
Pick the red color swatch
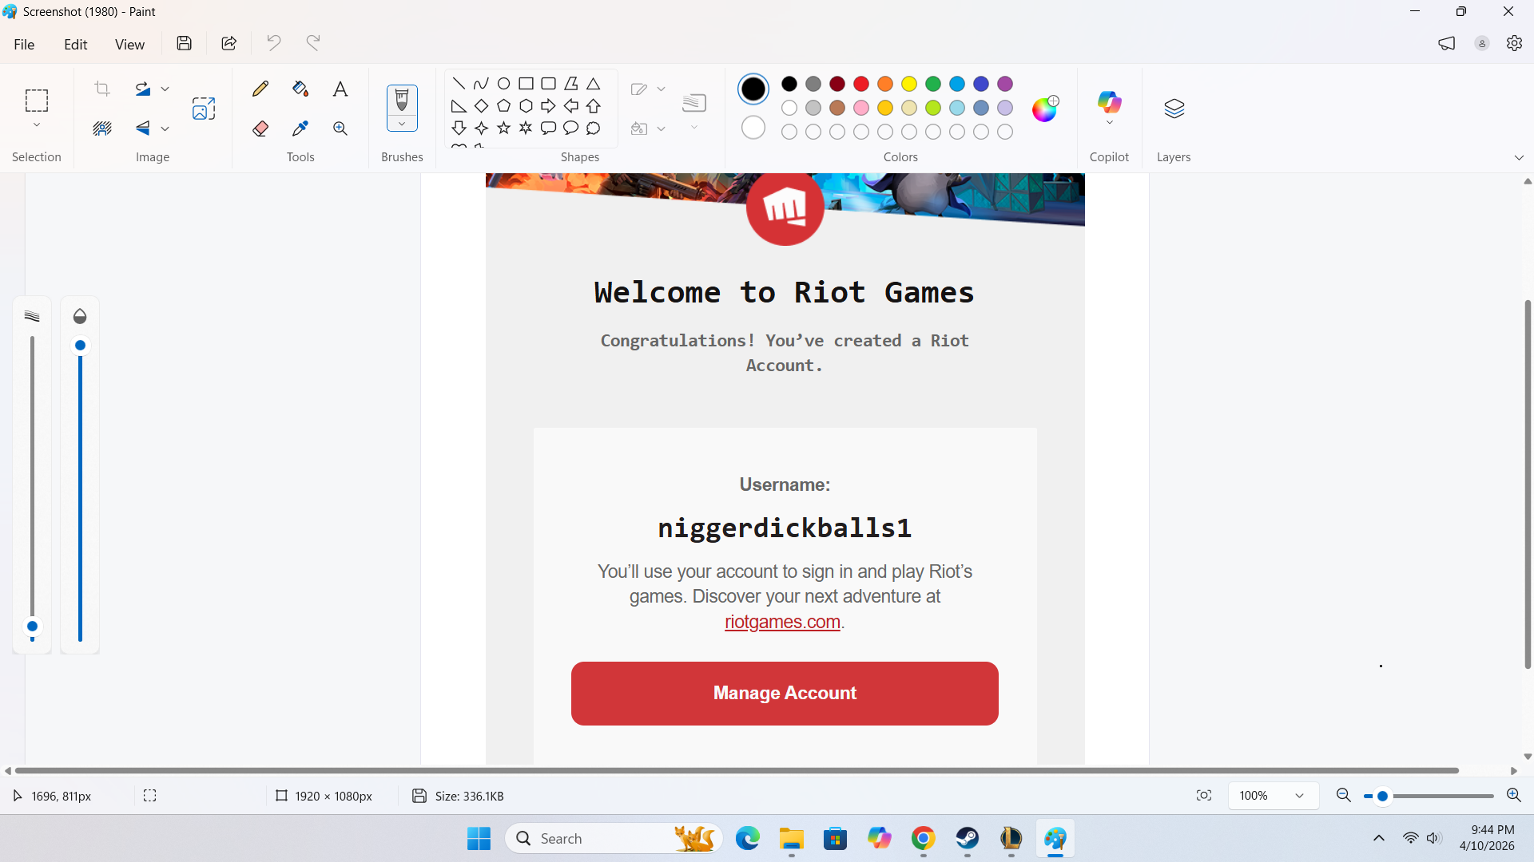[861, 84]
